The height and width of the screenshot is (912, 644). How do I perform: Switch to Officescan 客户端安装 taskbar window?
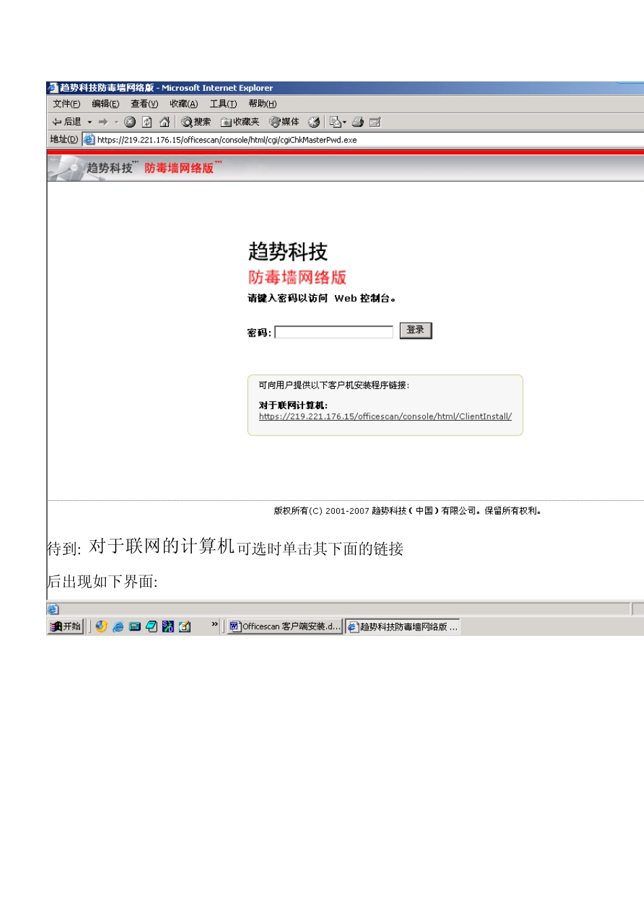pos(285,626)
